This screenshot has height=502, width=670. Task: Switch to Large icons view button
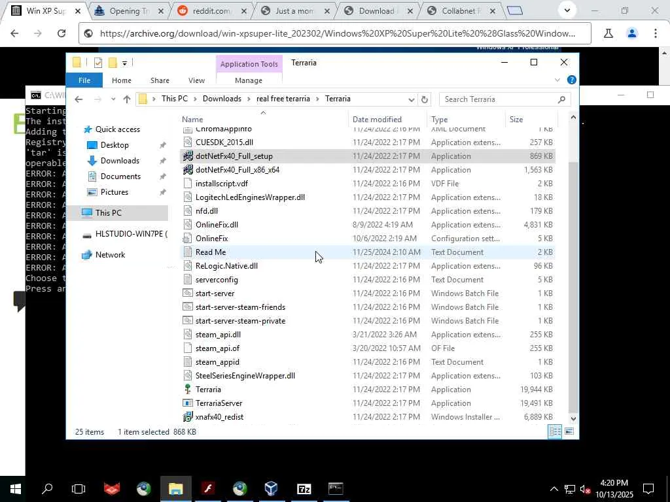569,431
